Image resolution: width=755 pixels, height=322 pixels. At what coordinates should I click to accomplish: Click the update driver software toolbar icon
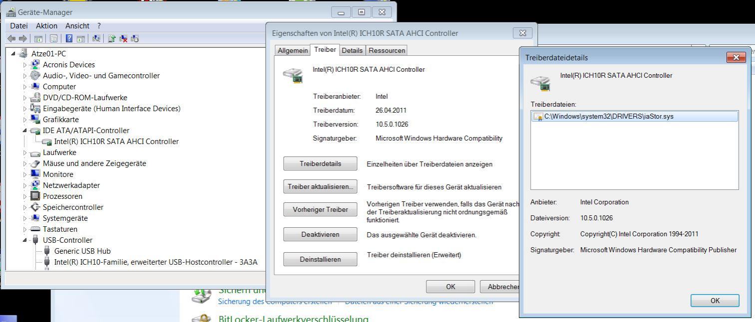tap(112, 38)
